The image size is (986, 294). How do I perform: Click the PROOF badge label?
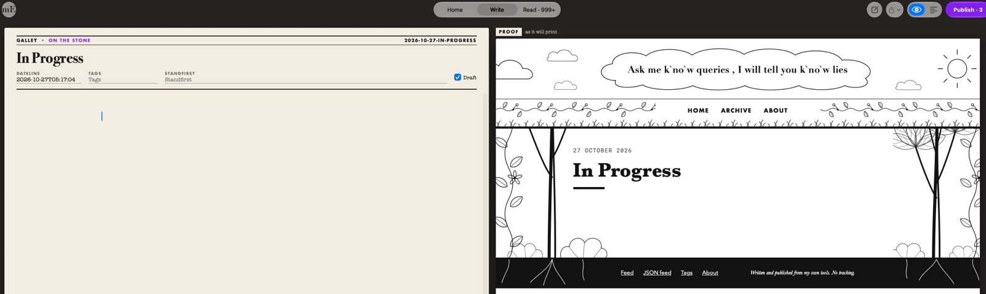(508, 32)
